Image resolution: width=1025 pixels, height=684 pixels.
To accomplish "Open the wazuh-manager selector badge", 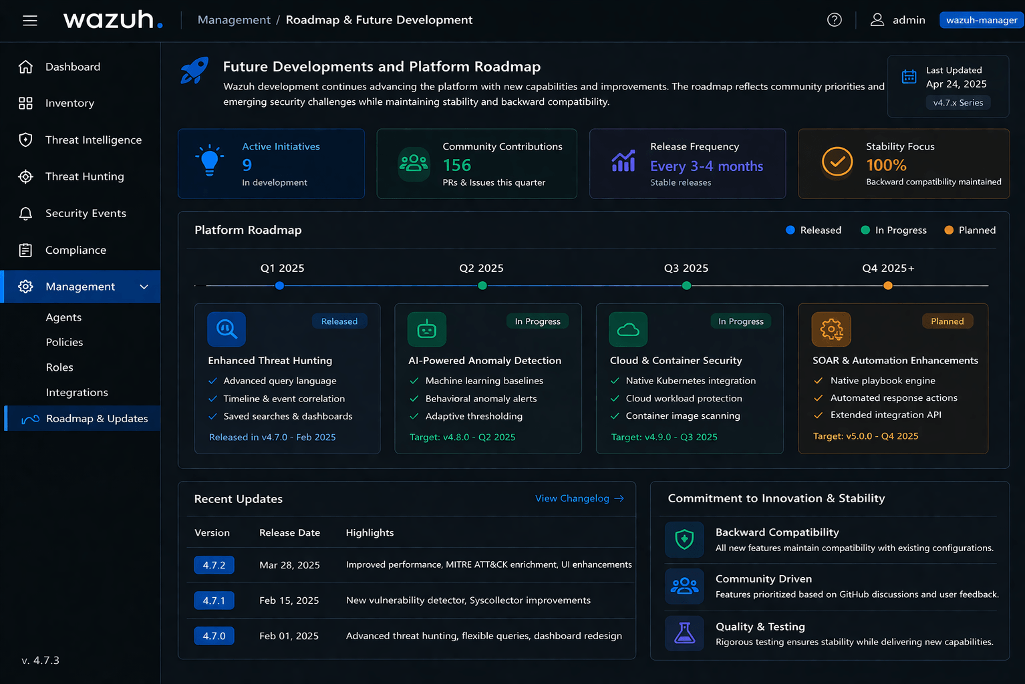I will (981, 20).
